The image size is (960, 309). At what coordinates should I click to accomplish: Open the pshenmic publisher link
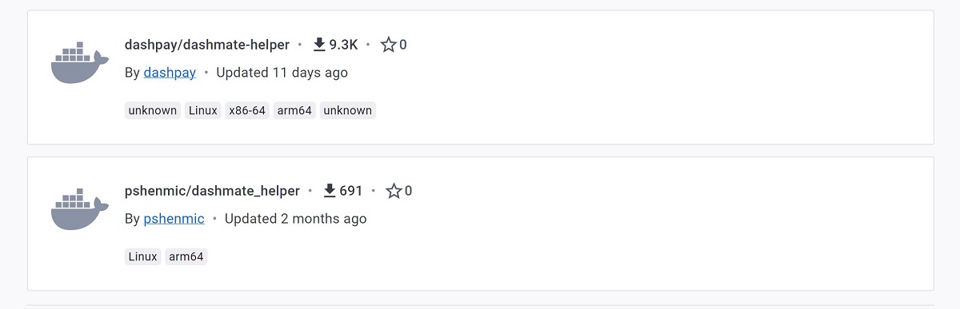point(174,219)
